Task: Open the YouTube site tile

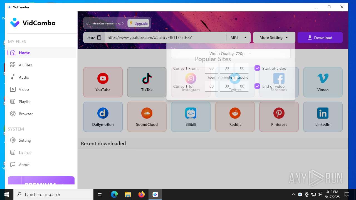Action: pos(103,82)
